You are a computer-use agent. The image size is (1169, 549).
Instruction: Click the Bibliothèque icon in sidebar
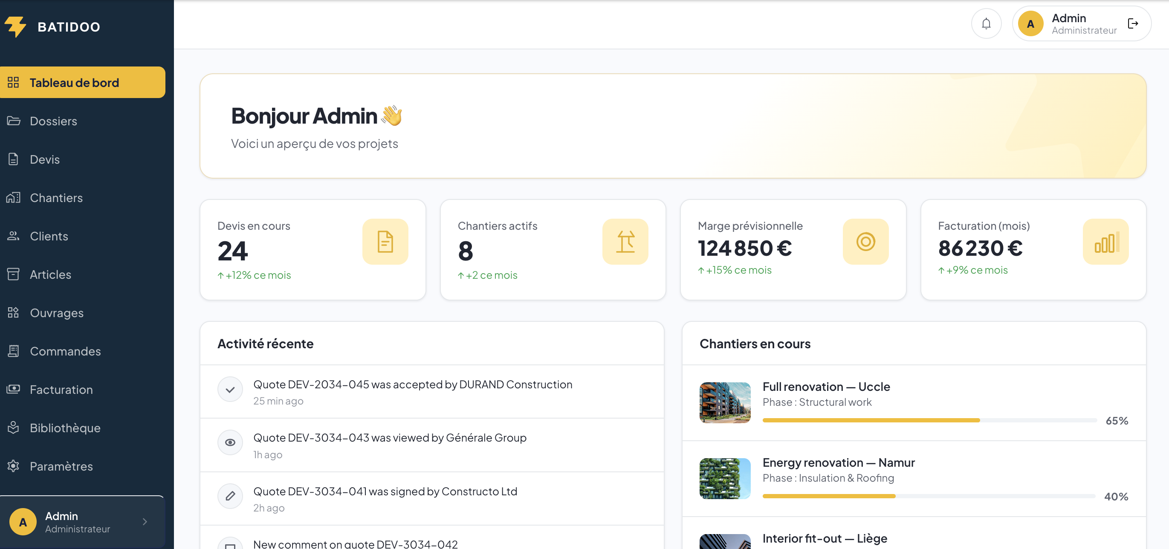pyautogui.click(x=13, y=428)
